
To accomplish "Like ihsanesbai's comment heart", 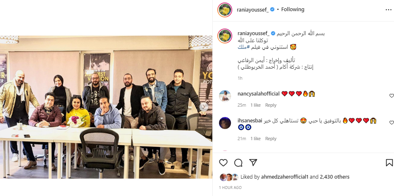I will [392, 122].
